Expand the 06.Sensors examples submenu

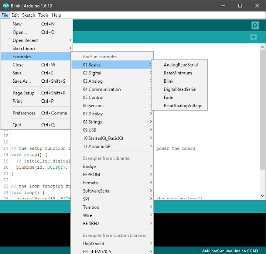112,105
